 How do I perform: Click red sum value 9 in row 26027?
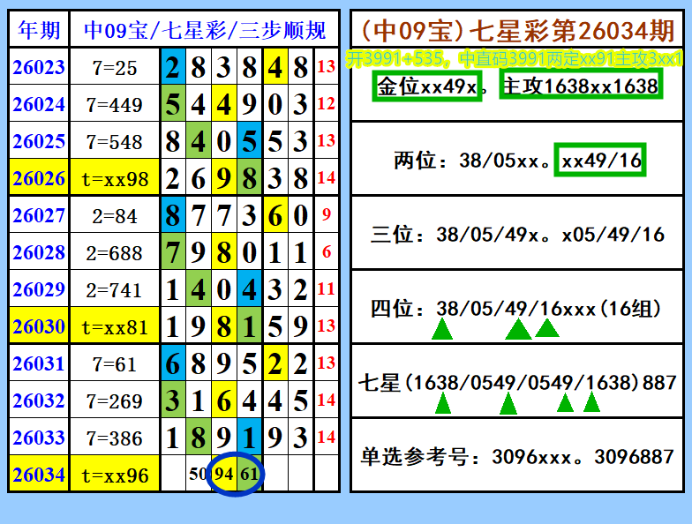click(327, 214)
